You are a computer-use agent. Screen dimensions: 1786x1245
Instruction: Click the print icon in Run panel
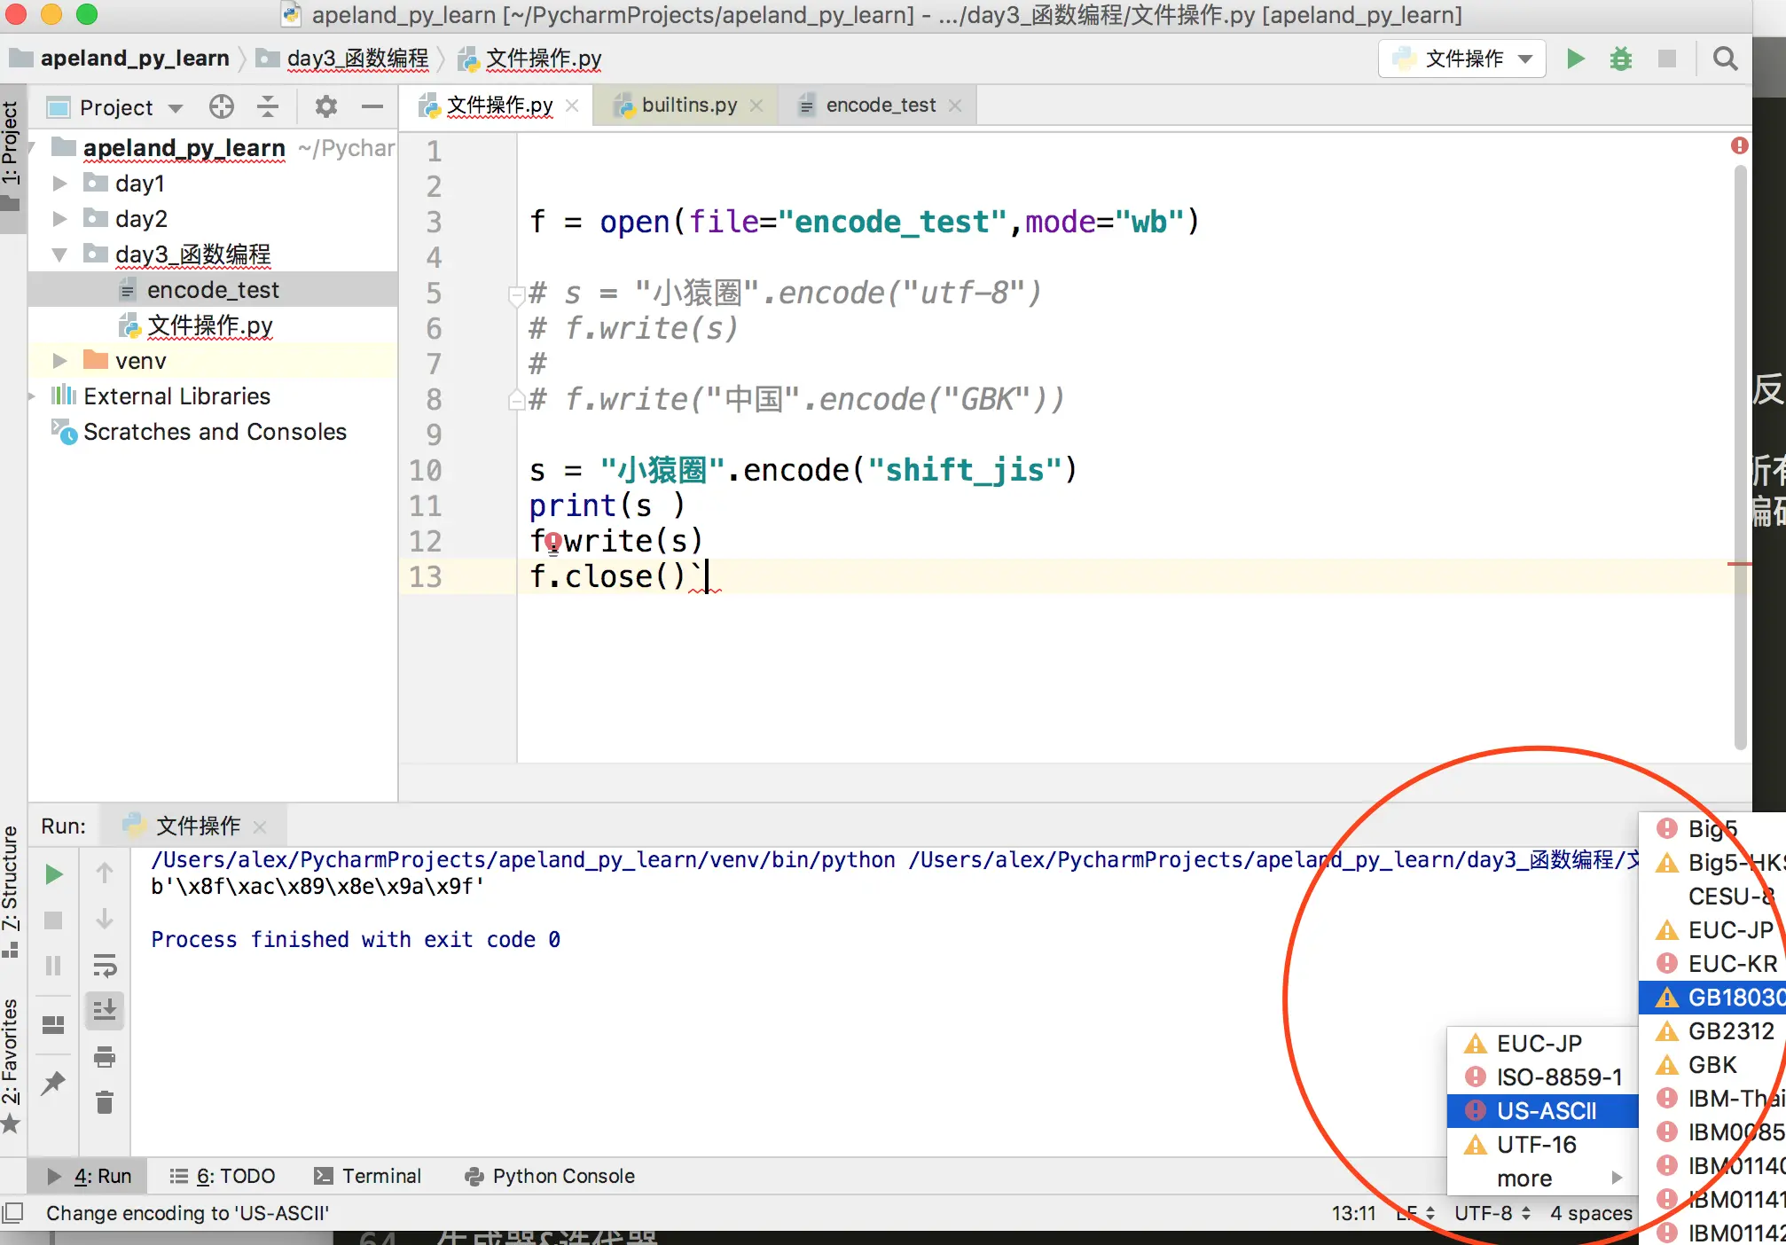click(x=105, y=1056)
